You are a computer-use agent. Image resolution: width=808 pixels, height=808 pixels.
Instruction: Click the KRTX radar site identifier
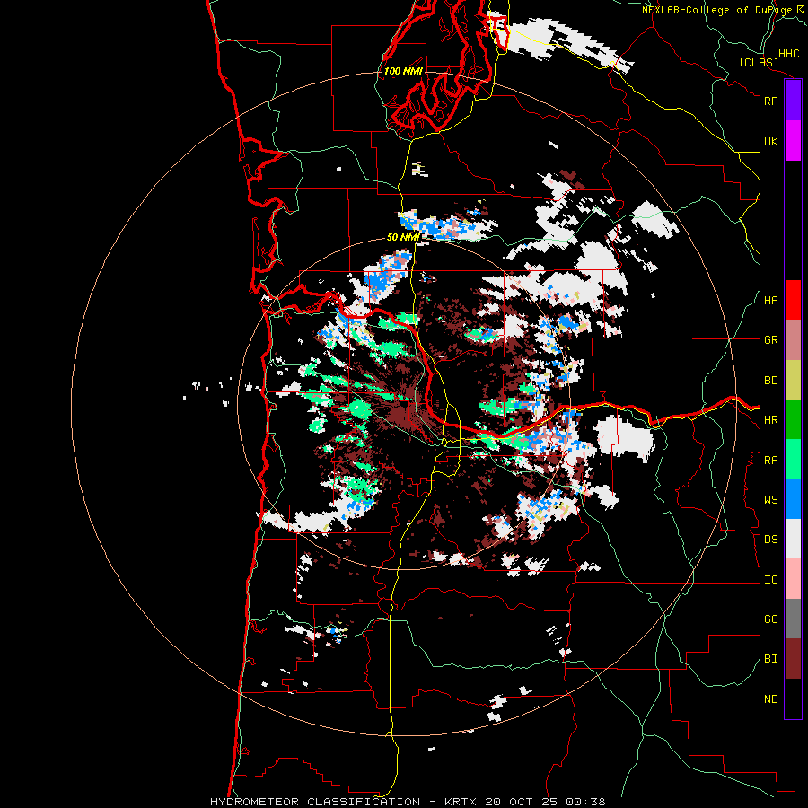coord(462,802)
